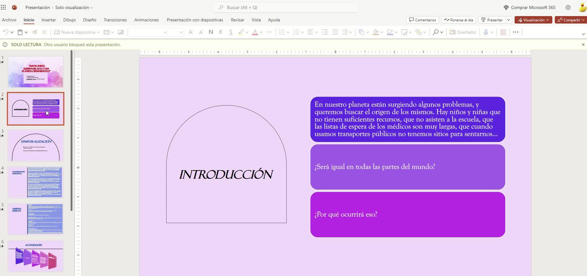Click the Compartir button

click(570, 20)
